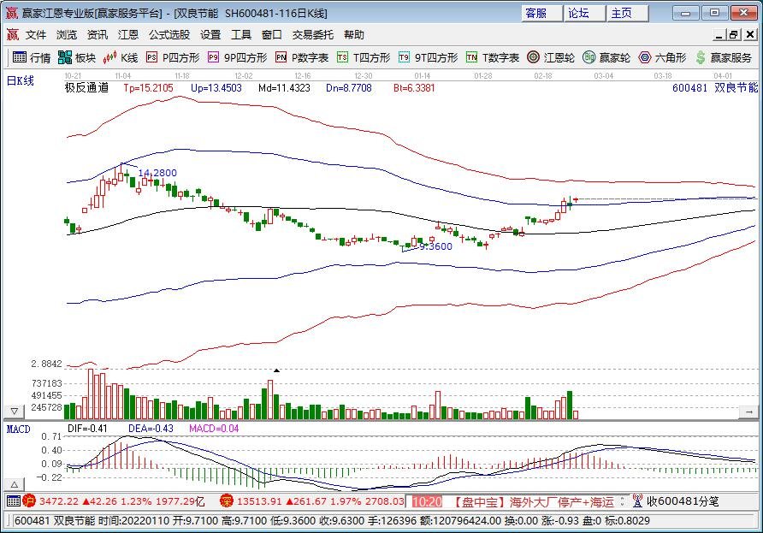Open the 9P四方形 tool
The image size is (763, 533).
tap(238, 57)
